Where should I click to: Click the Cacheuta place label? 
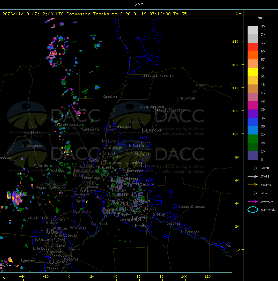(x=57, y=188)
